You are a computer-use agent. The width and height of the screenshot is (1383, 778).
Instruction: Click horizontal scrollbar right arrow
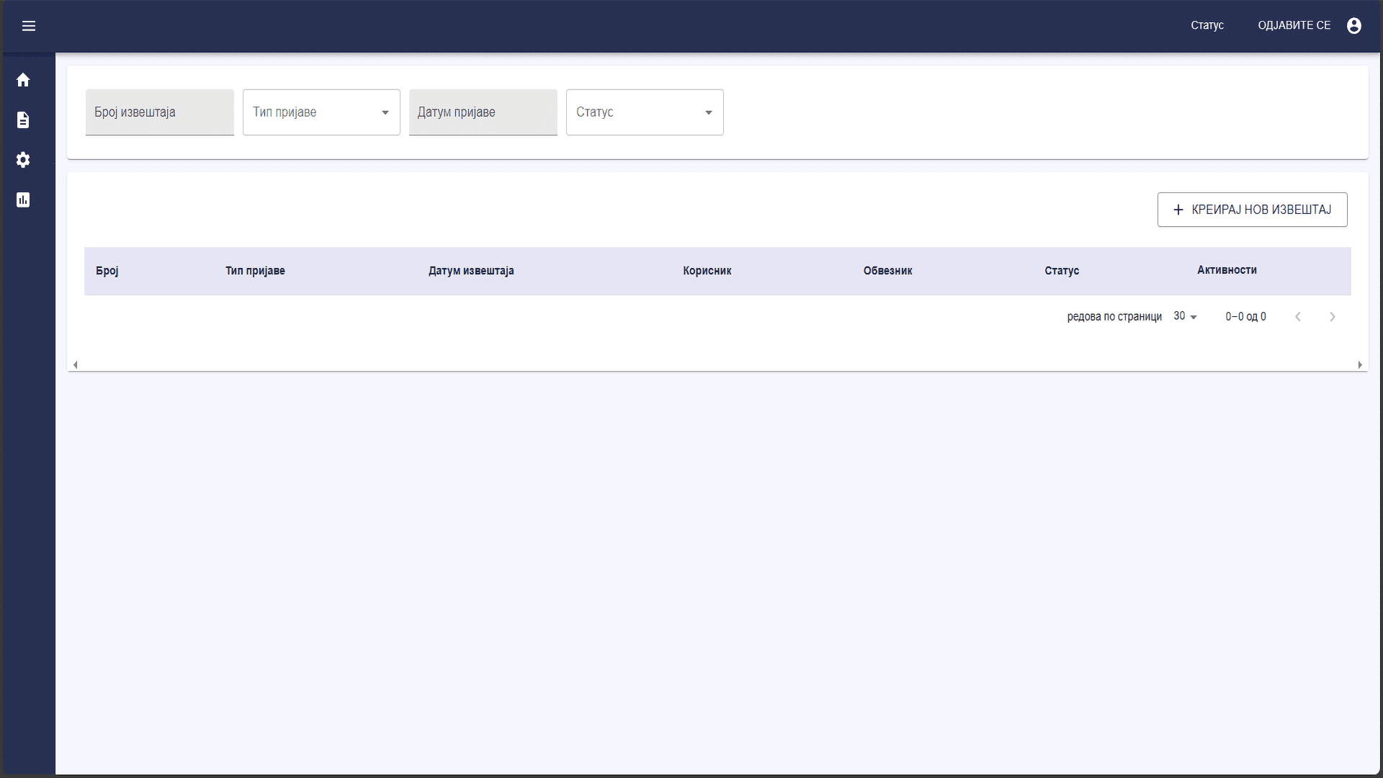[x=1360, y=365]
